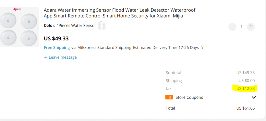Select the 4Pieces Water Sensor color swatch
266x121 pixels.
[102, 26]
